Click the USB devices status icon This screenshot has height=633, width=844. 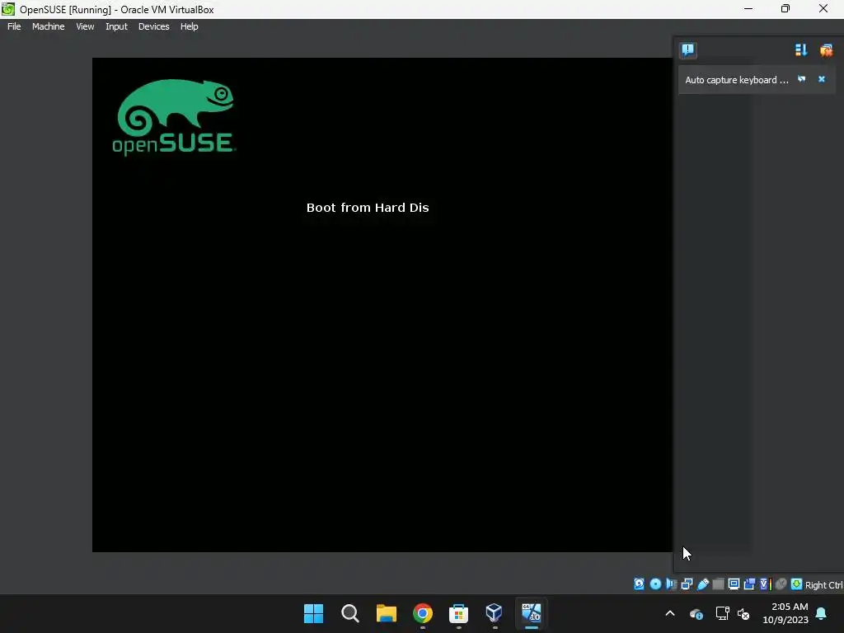click(x=703, y=584)
